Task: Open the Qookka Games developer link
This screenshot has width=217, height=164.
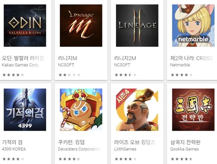Action: coord(184,149)
